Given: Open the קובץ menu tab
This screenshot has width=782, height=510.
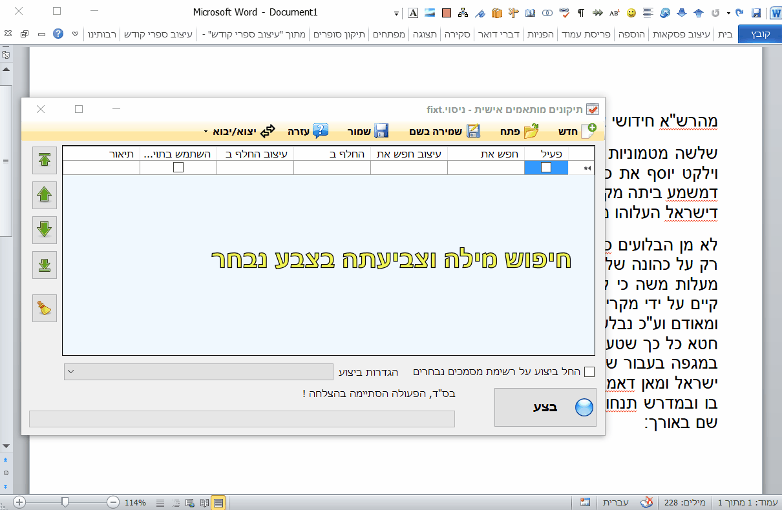Looking at the screenshot, I should click(761, 34).
